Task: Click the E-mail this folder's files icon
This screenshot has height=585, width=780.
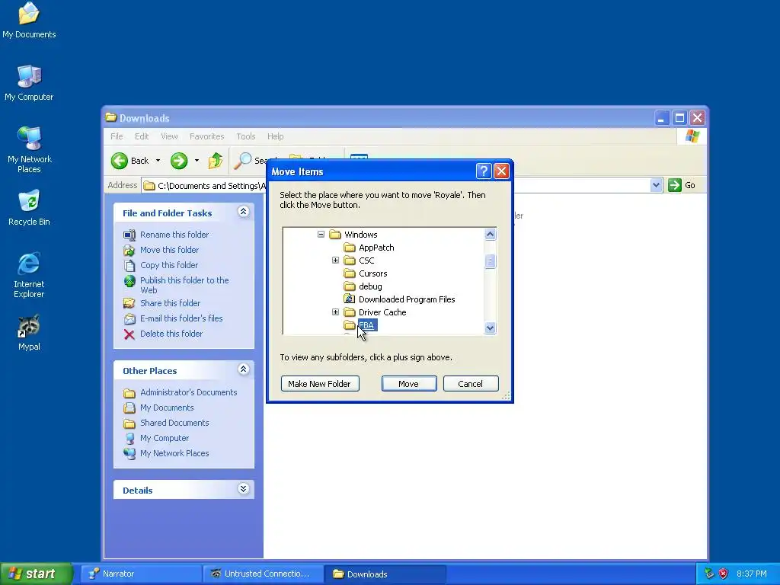Action: 129,318
